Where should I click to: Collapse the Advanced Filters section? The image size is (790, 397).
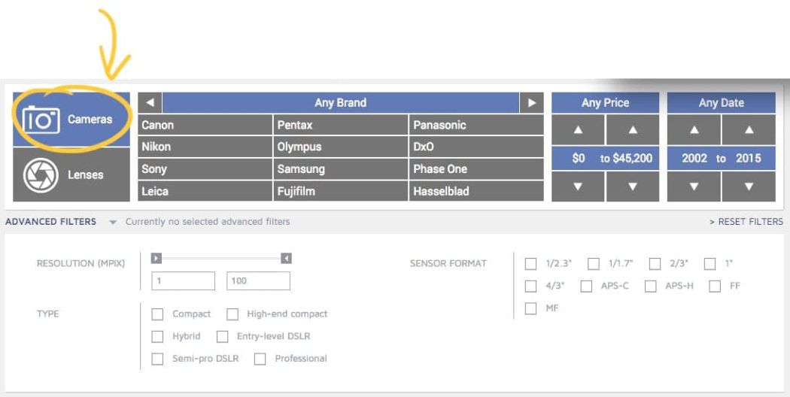coord(113,223)
